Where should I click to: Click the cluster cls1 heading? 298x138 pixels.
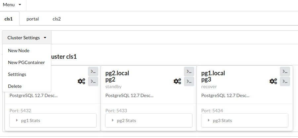(64, 57)
